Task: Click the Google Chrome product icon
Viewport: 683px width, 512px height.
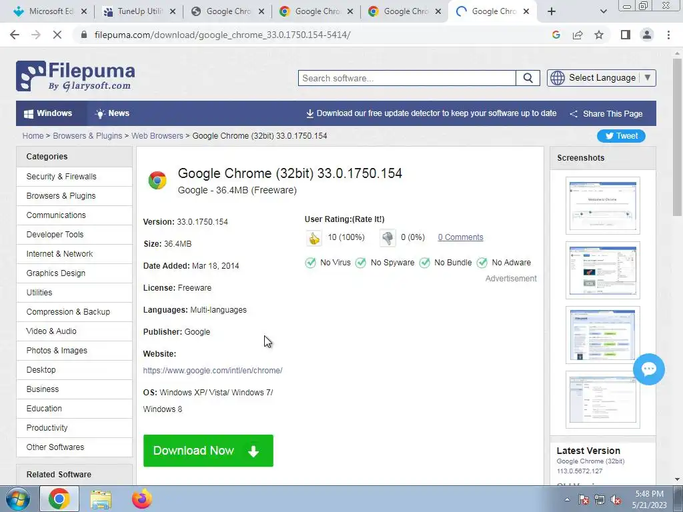Action: [x=157, y=180]
